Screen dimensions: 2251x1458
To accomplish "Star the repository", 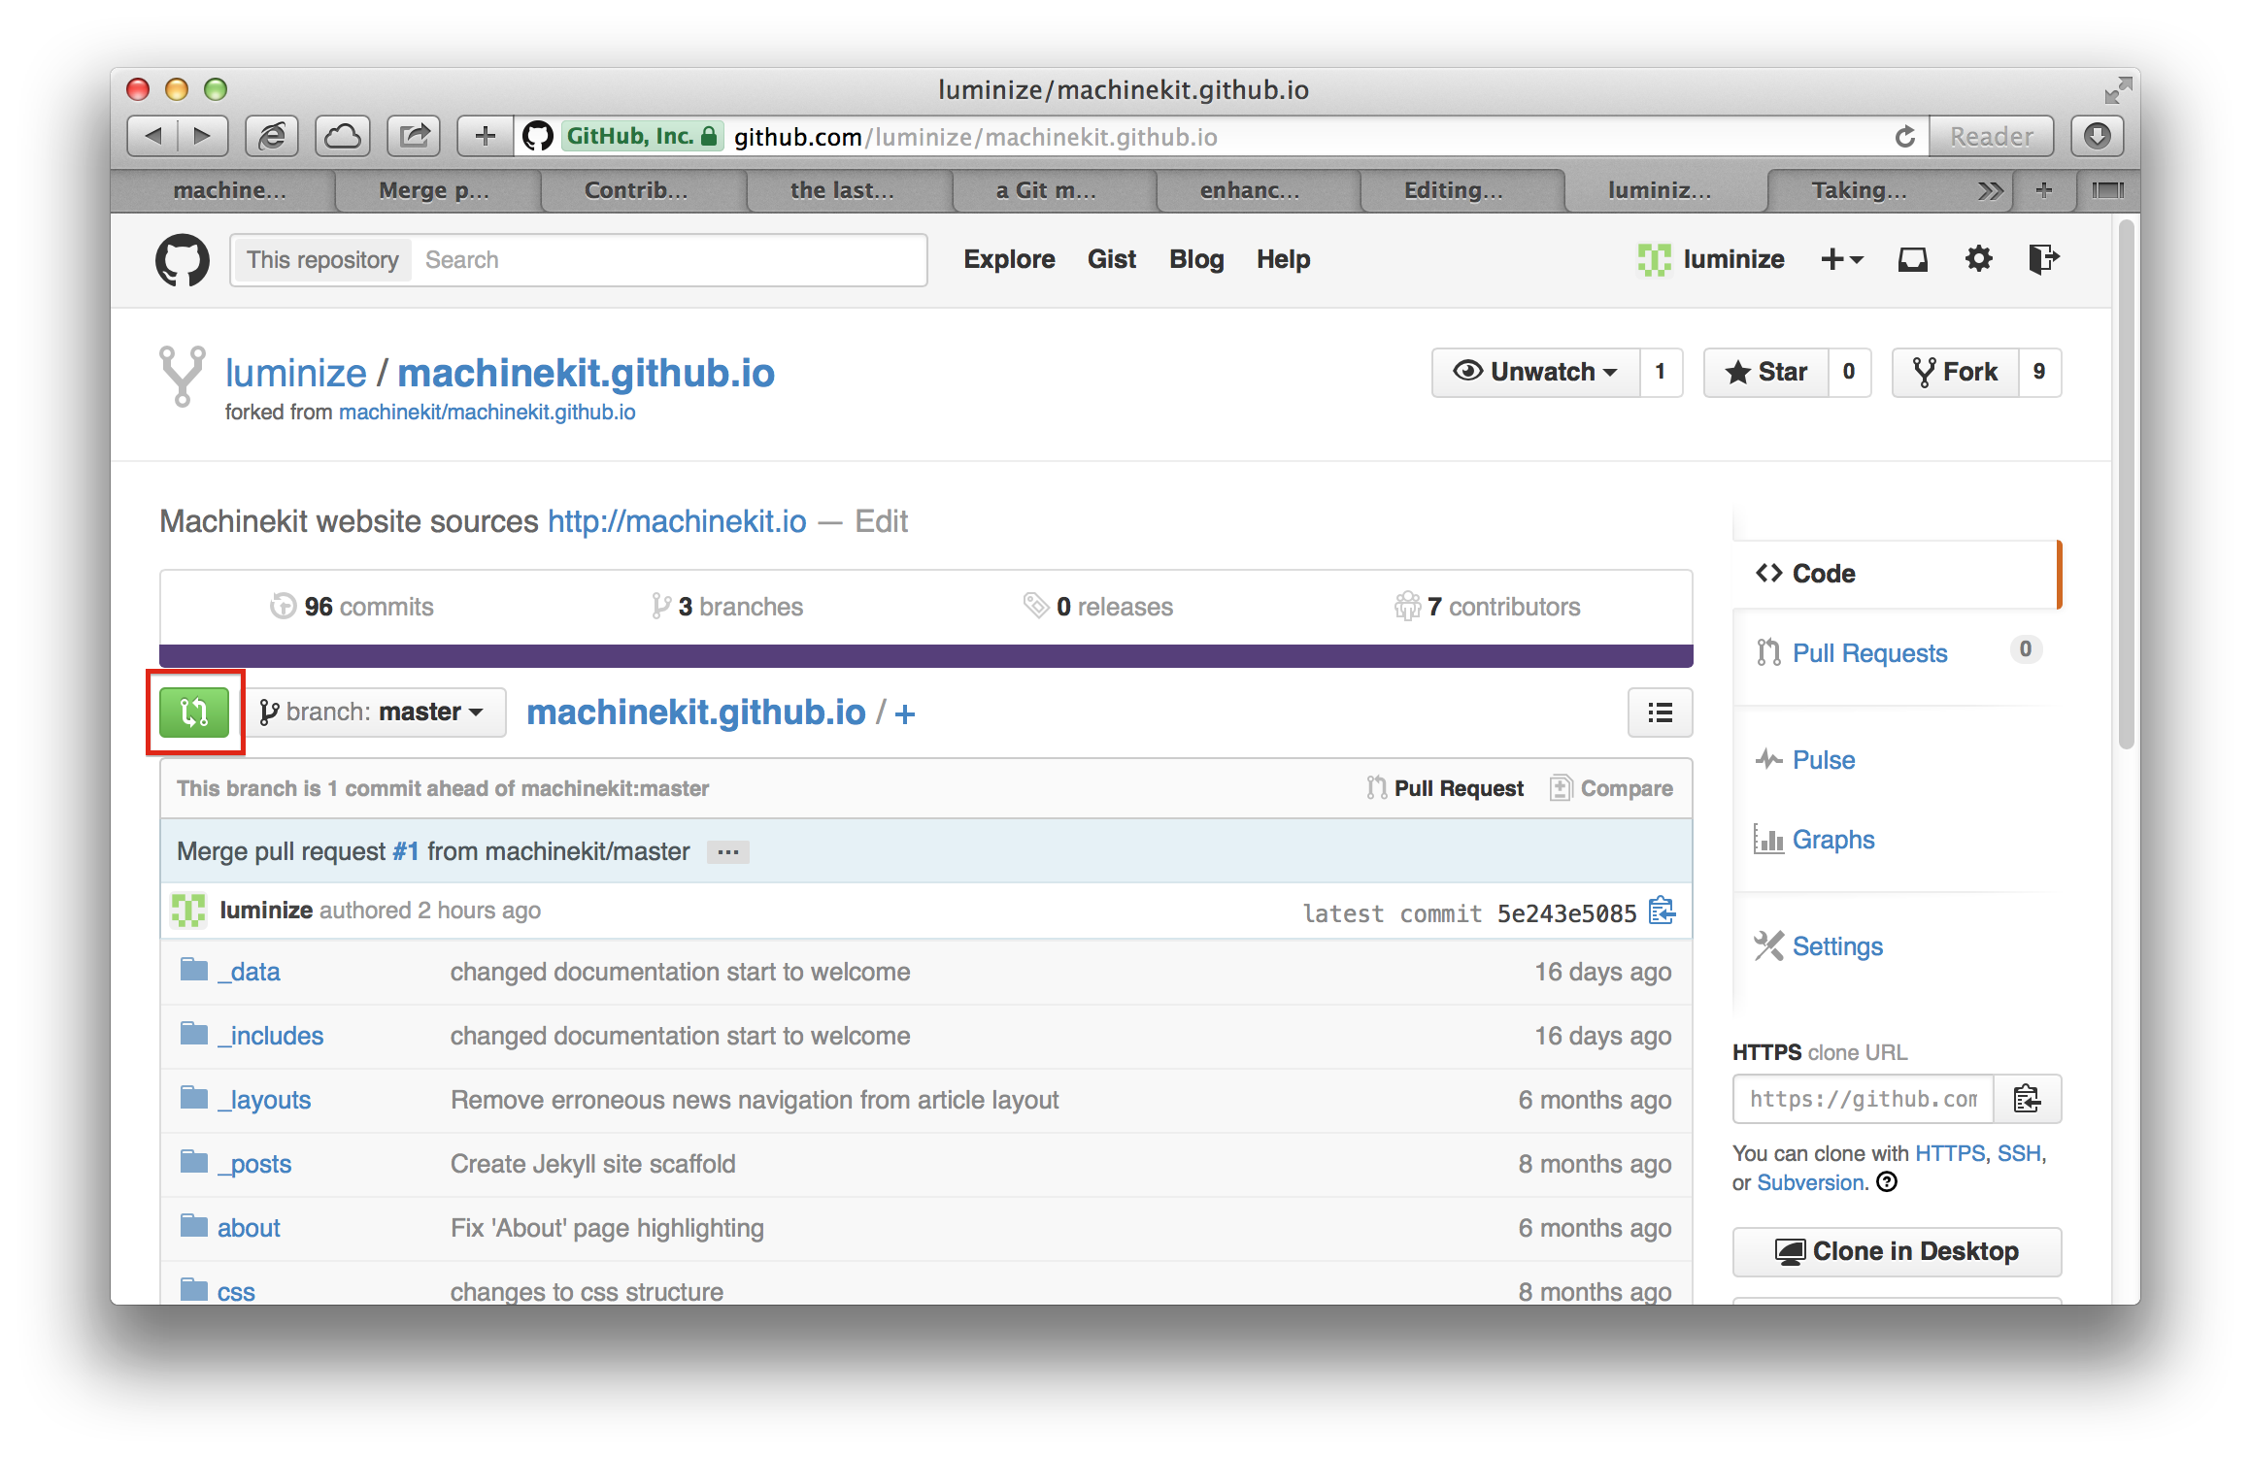I will [1766, 372].
